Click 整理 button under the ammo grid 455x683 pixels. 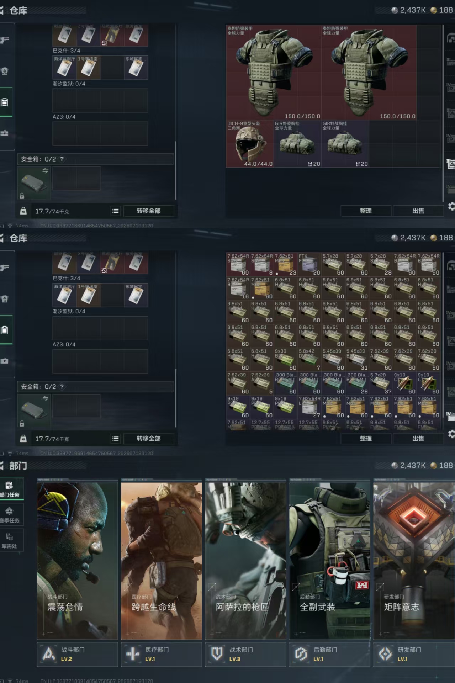[x=366, y=439]
